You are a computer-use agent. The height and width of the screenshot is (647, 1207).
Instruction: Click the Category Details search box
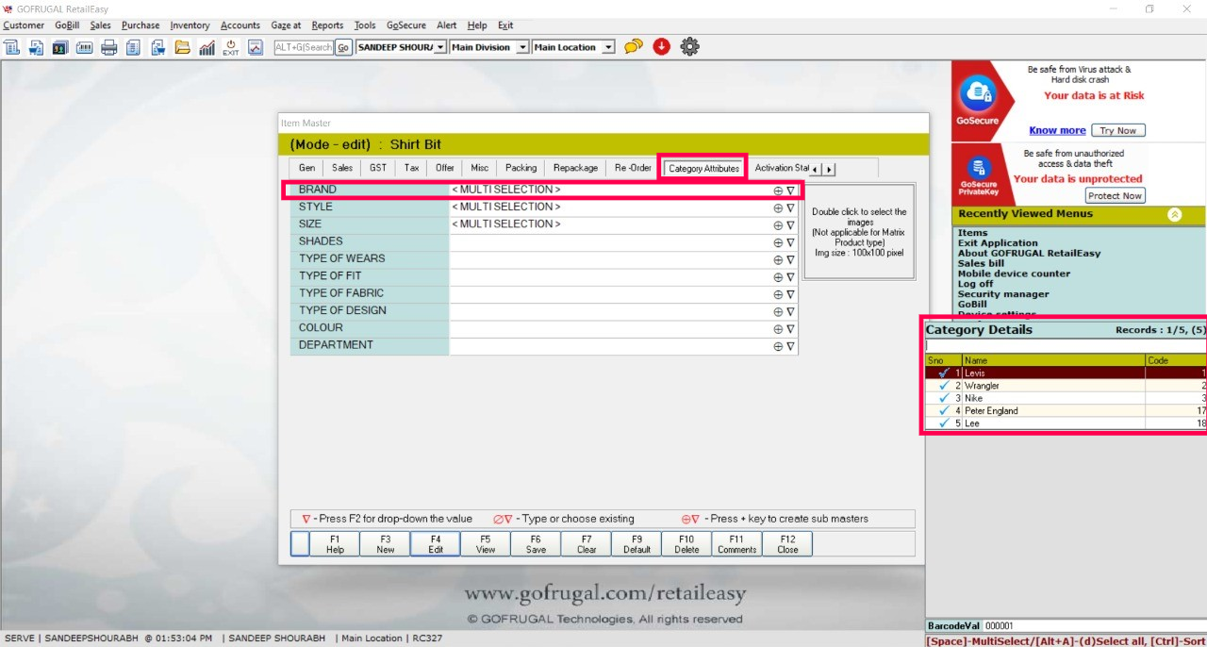point(1066,346)
